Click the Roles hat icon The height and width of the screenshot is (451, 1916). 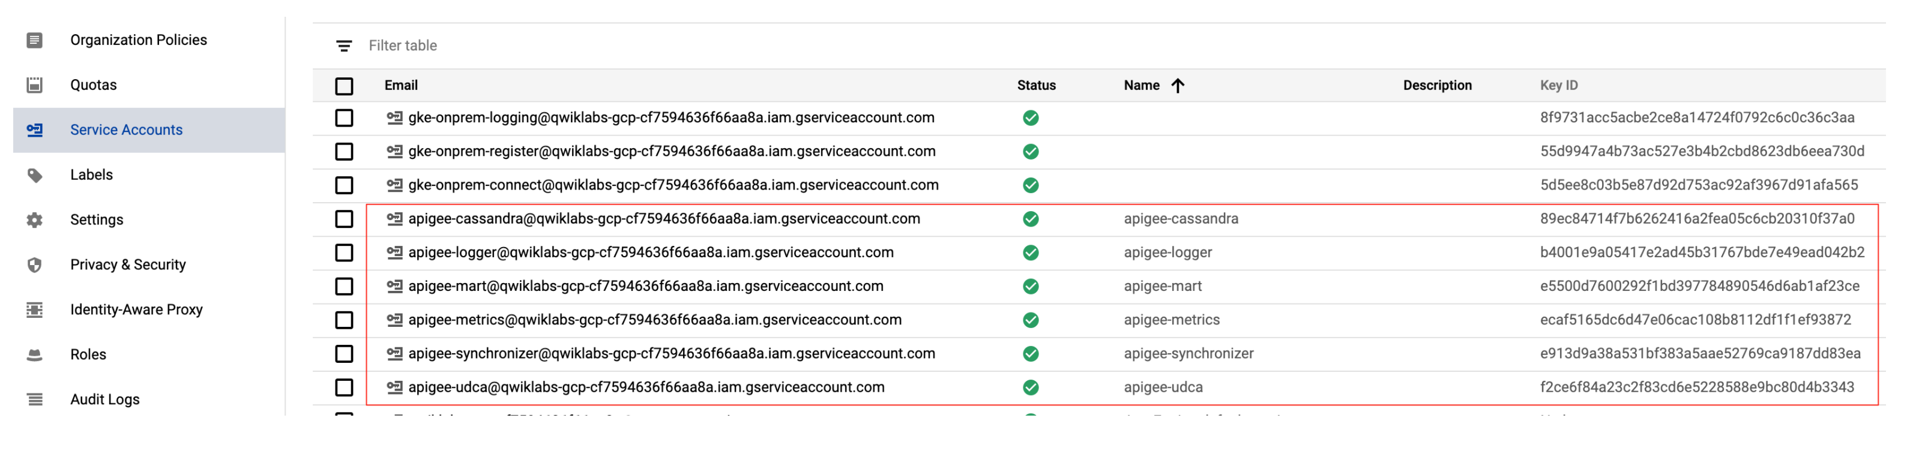click(34, 355)
